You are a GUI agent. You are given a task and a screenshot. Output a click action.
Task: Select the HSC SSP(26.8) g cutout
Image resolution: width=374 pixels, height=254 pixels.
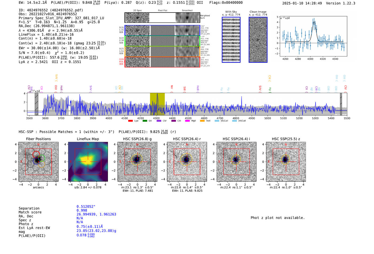tap(137, 162)
